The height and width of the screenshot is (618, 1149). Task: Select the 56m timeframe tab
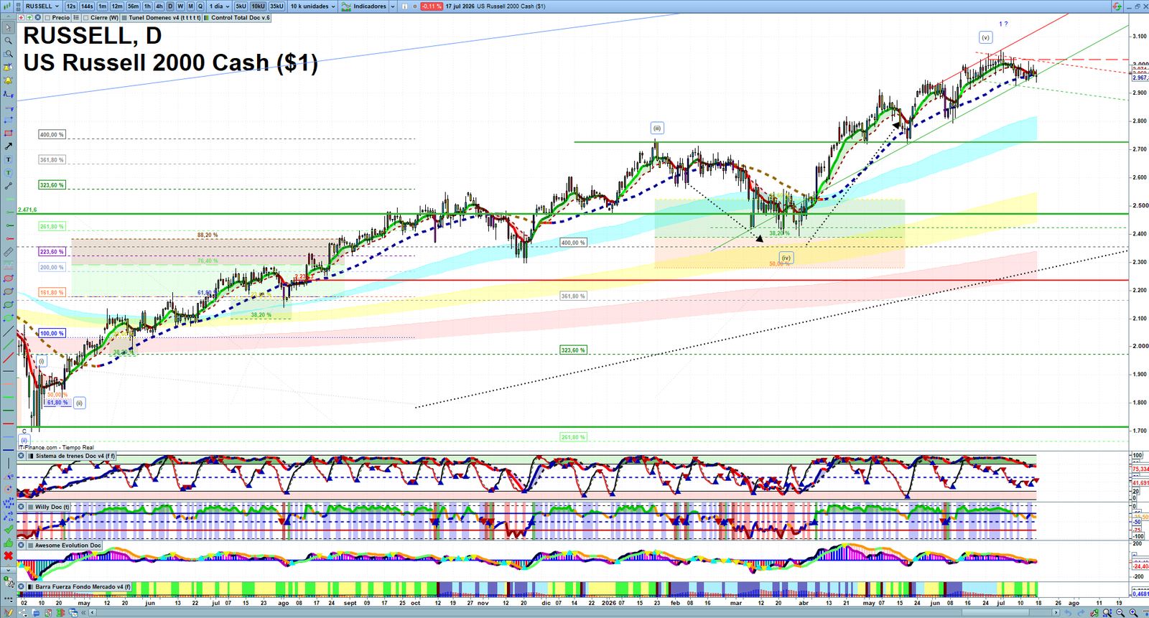[134, 6]
